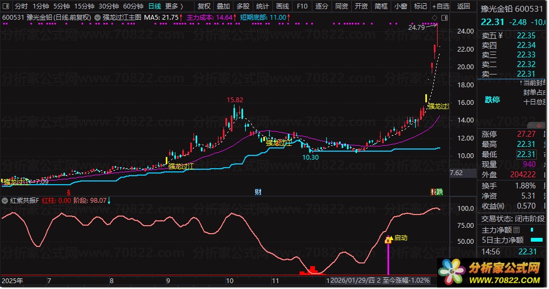The image size is (549, 289).
Task: Click the 红紫共振F sub-indicator label
Action: click(x=25, y=201)
